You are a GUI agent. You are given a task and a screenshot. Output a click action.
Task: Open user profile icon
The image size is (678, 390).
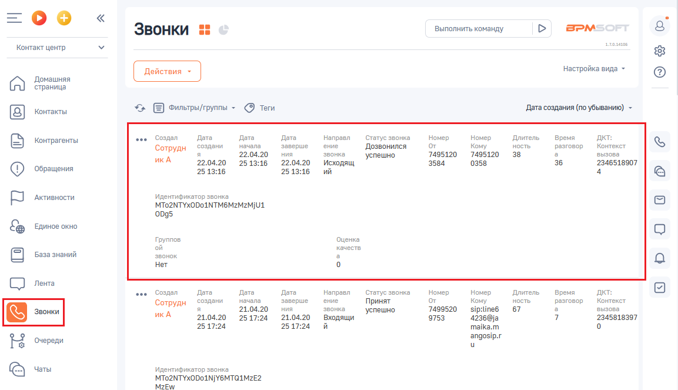click(660, 26)
